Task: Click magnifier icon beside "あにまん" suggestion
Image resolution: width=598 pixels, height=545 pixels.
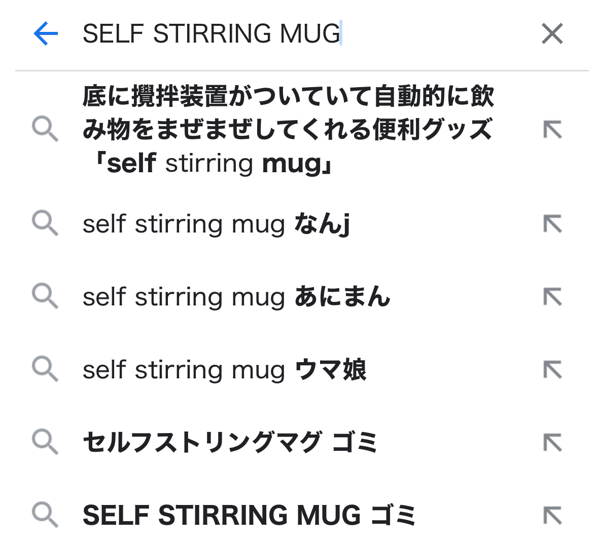Action: [45, 297]
